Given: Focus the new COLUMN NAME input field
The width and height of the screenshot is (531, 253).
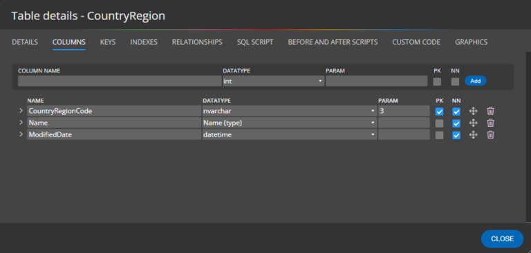Looking at the screenshot, I should click(120, 81).
